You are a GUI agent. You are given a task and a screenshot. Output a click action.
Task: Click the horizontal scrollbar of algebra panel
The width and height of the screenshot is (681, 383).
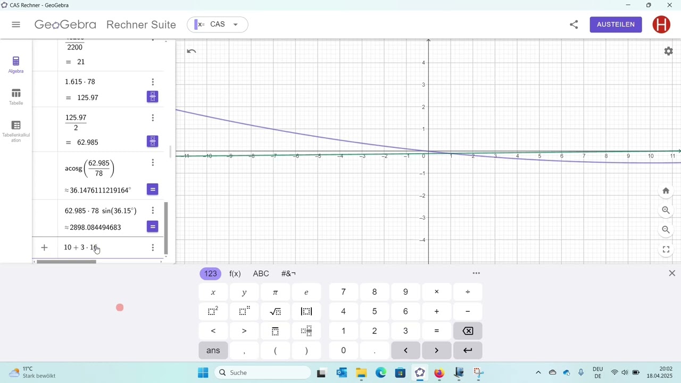67,262
